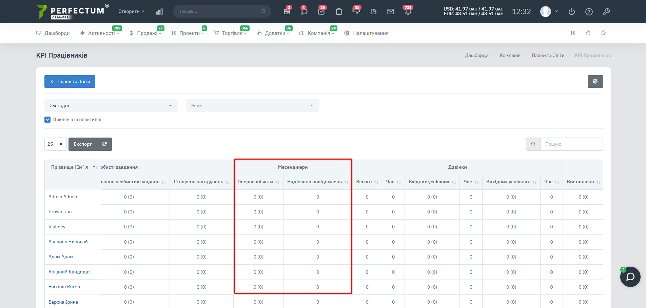
Task: Open the live chat bubble widget
Action: point(630,277)
